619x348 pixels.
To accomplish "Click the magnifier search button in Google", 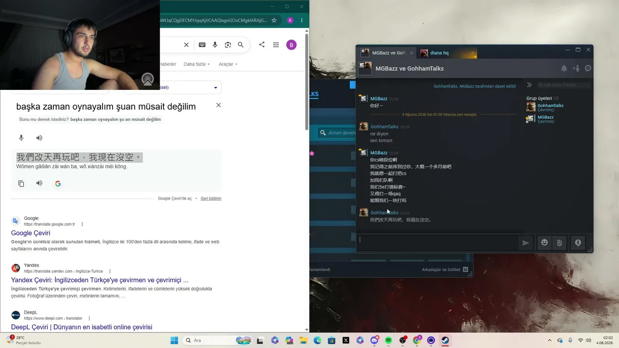I will click(241, 45).
